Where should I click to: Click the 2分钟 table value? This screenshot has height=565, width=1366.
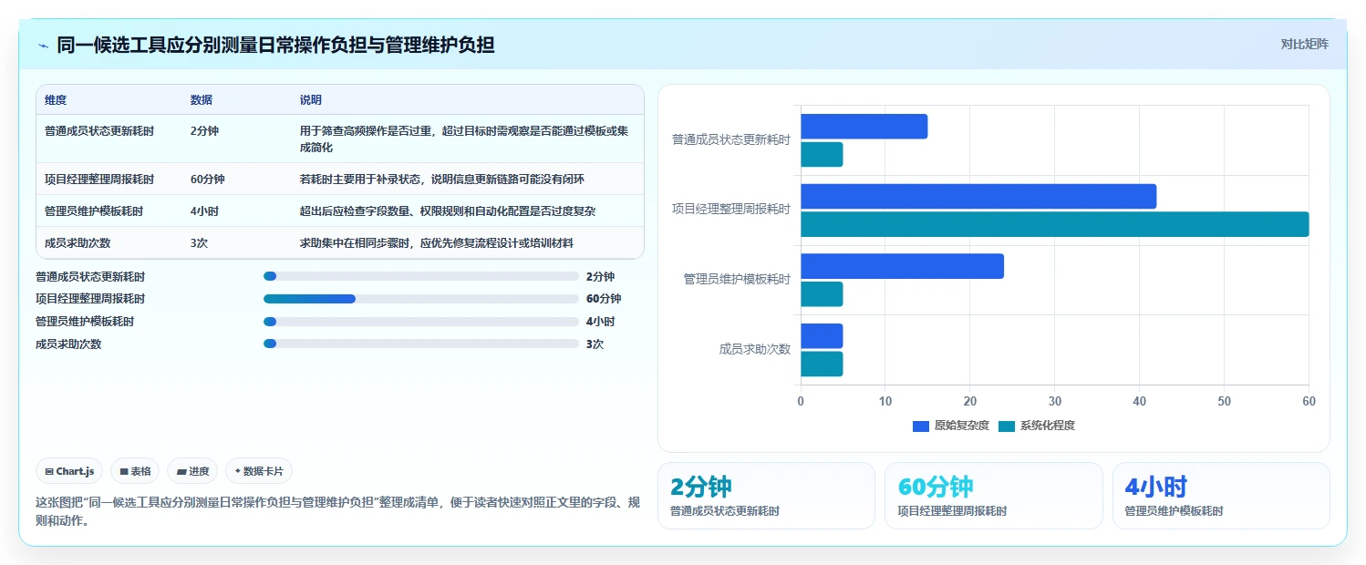[204, 131]
